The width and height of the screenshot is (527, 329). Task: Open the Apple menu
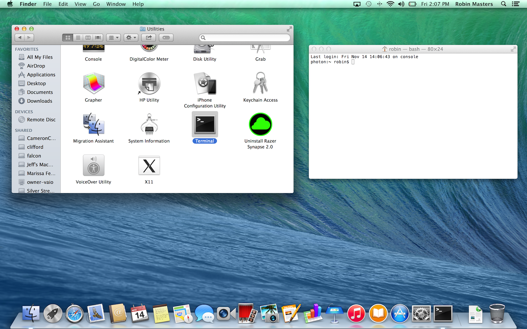[x=10, y=4]
